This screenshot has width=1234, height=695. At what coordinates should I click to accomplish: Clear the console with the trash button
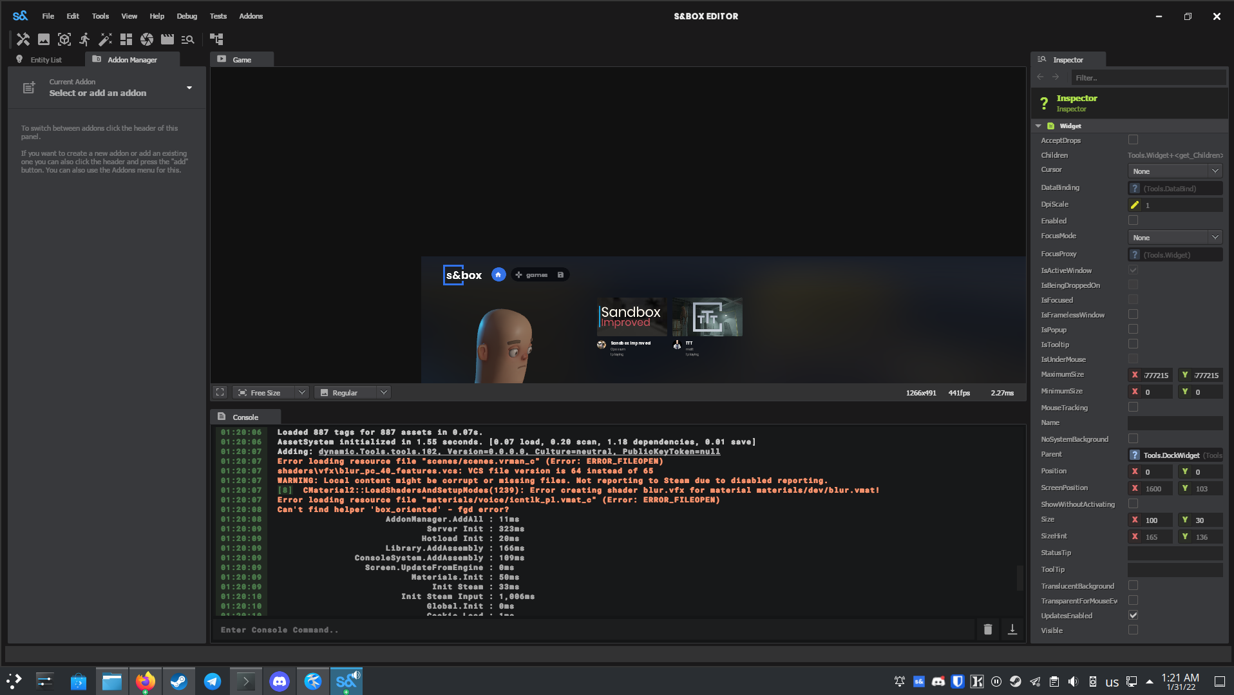tap(987, 629)
